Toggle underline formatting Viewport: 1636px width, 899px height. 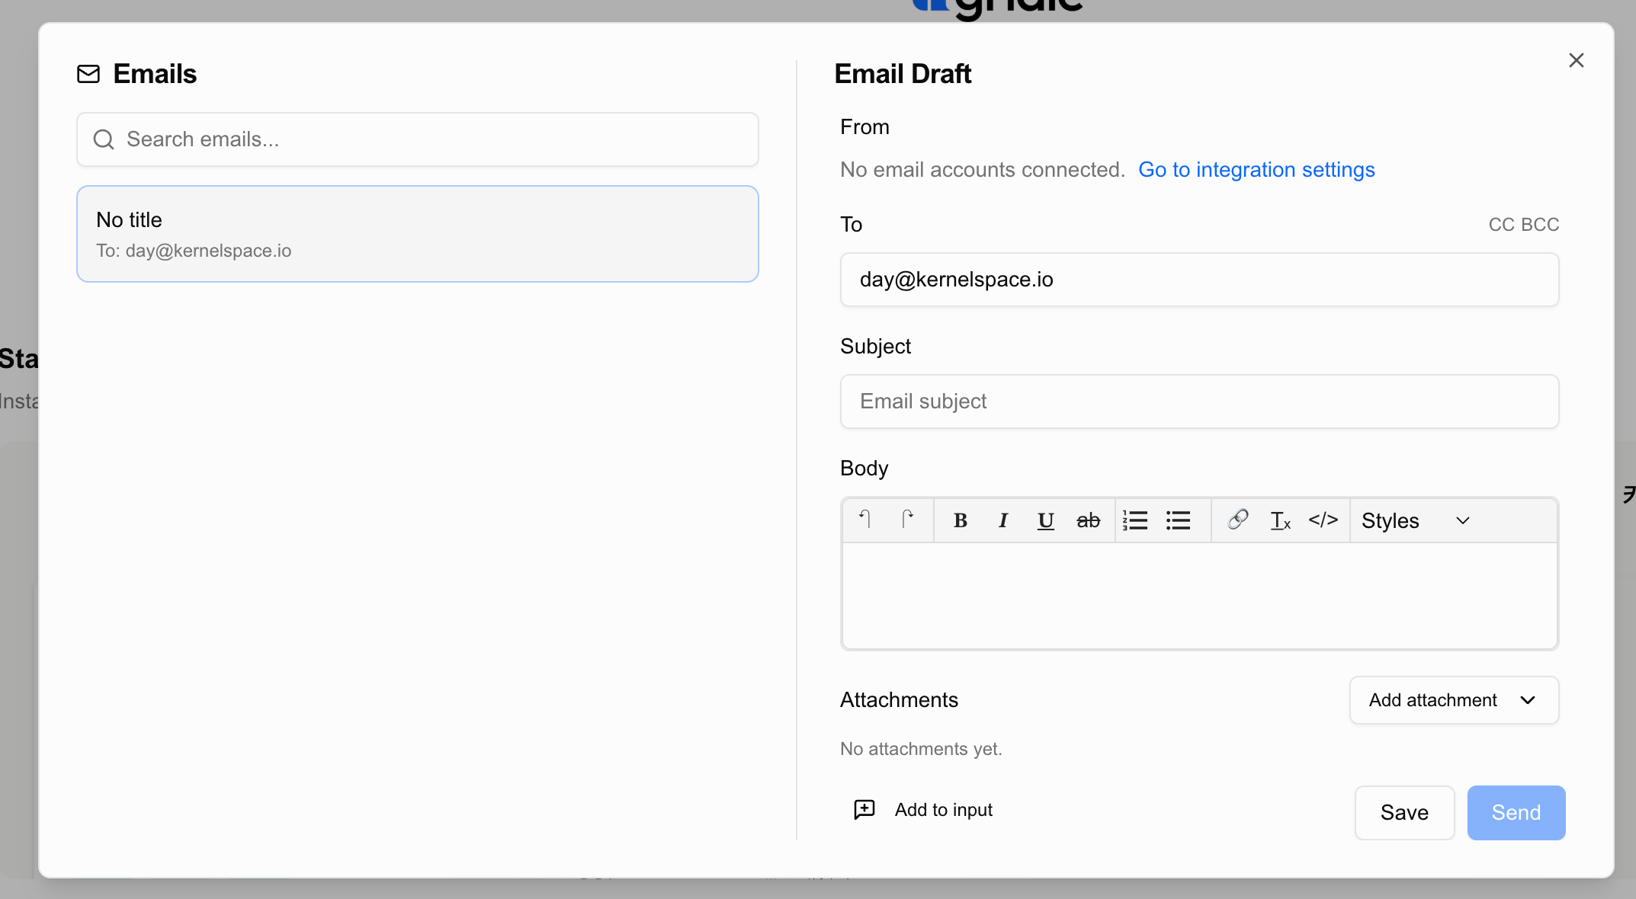point(1046,520)
